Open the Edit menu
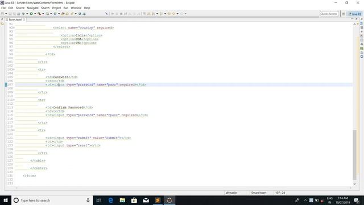 (11, 8)
